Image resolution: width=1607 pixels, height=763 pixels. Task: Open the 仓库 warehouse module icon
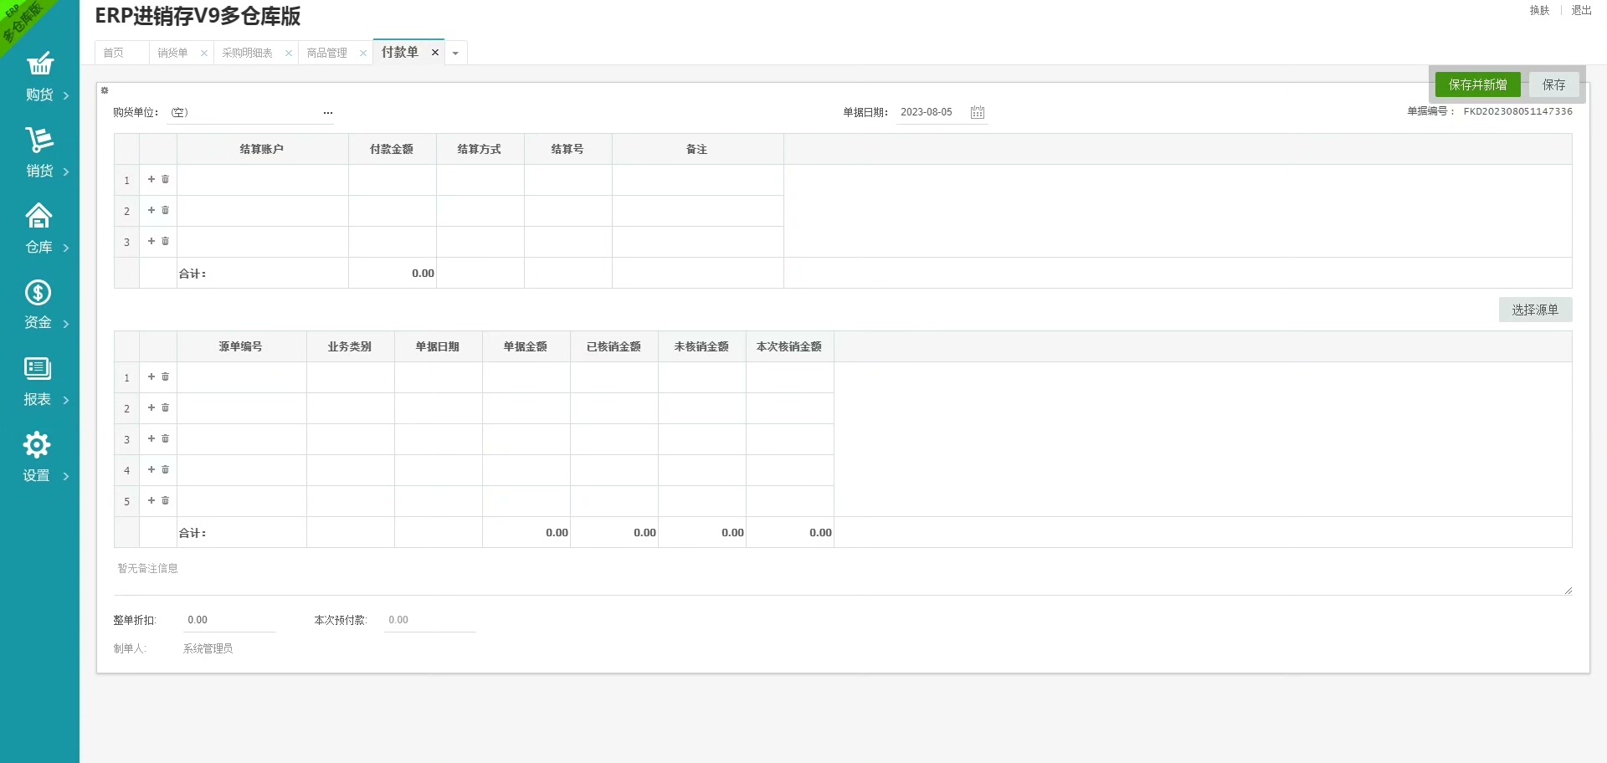click(x=39, y=217)
